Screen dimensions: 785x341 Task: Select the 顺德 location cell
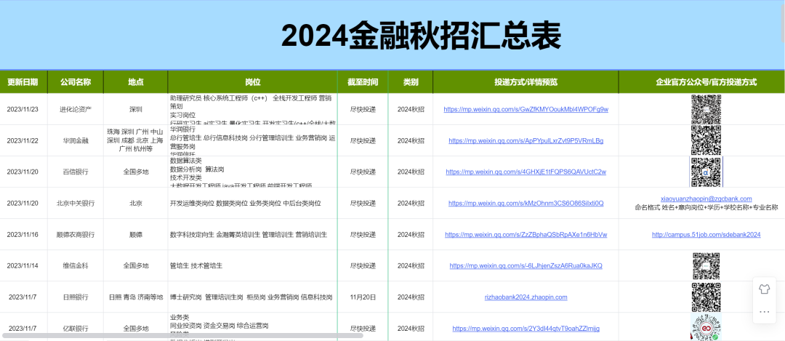136,234
